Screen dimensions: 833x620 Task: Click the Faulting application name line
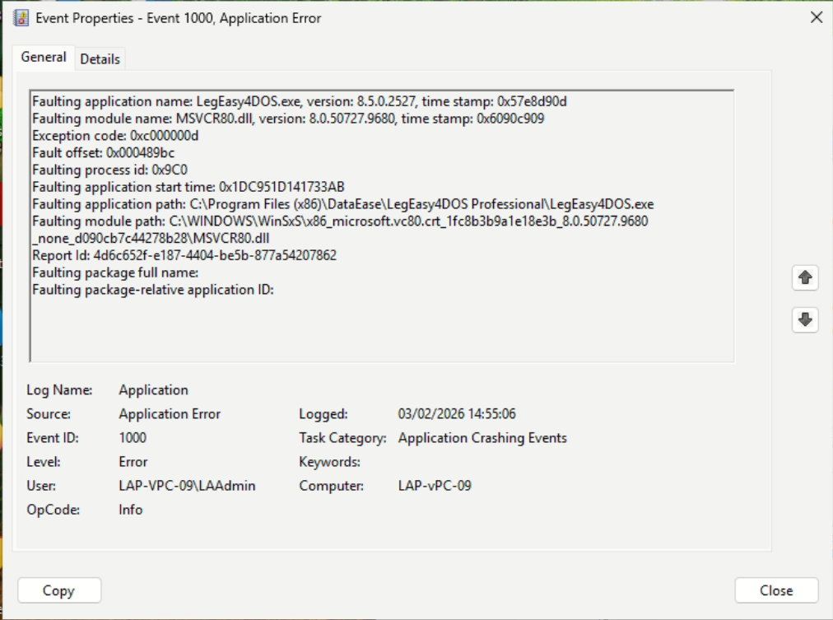point(299,101)
